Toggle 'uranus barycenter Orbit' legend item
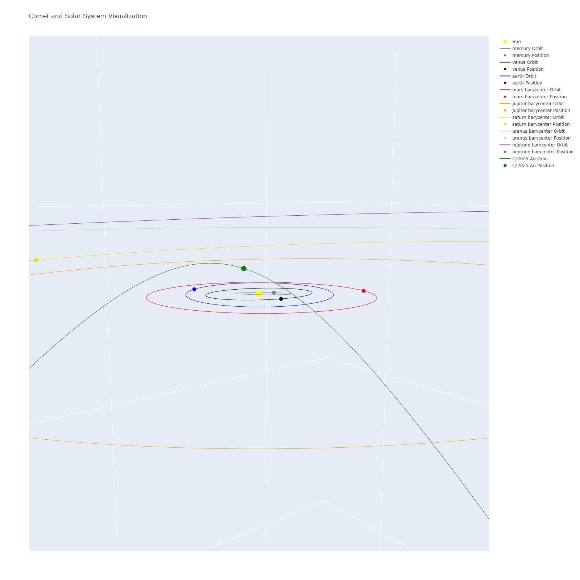This screenshot has height=580, width=580. point(538,131)
